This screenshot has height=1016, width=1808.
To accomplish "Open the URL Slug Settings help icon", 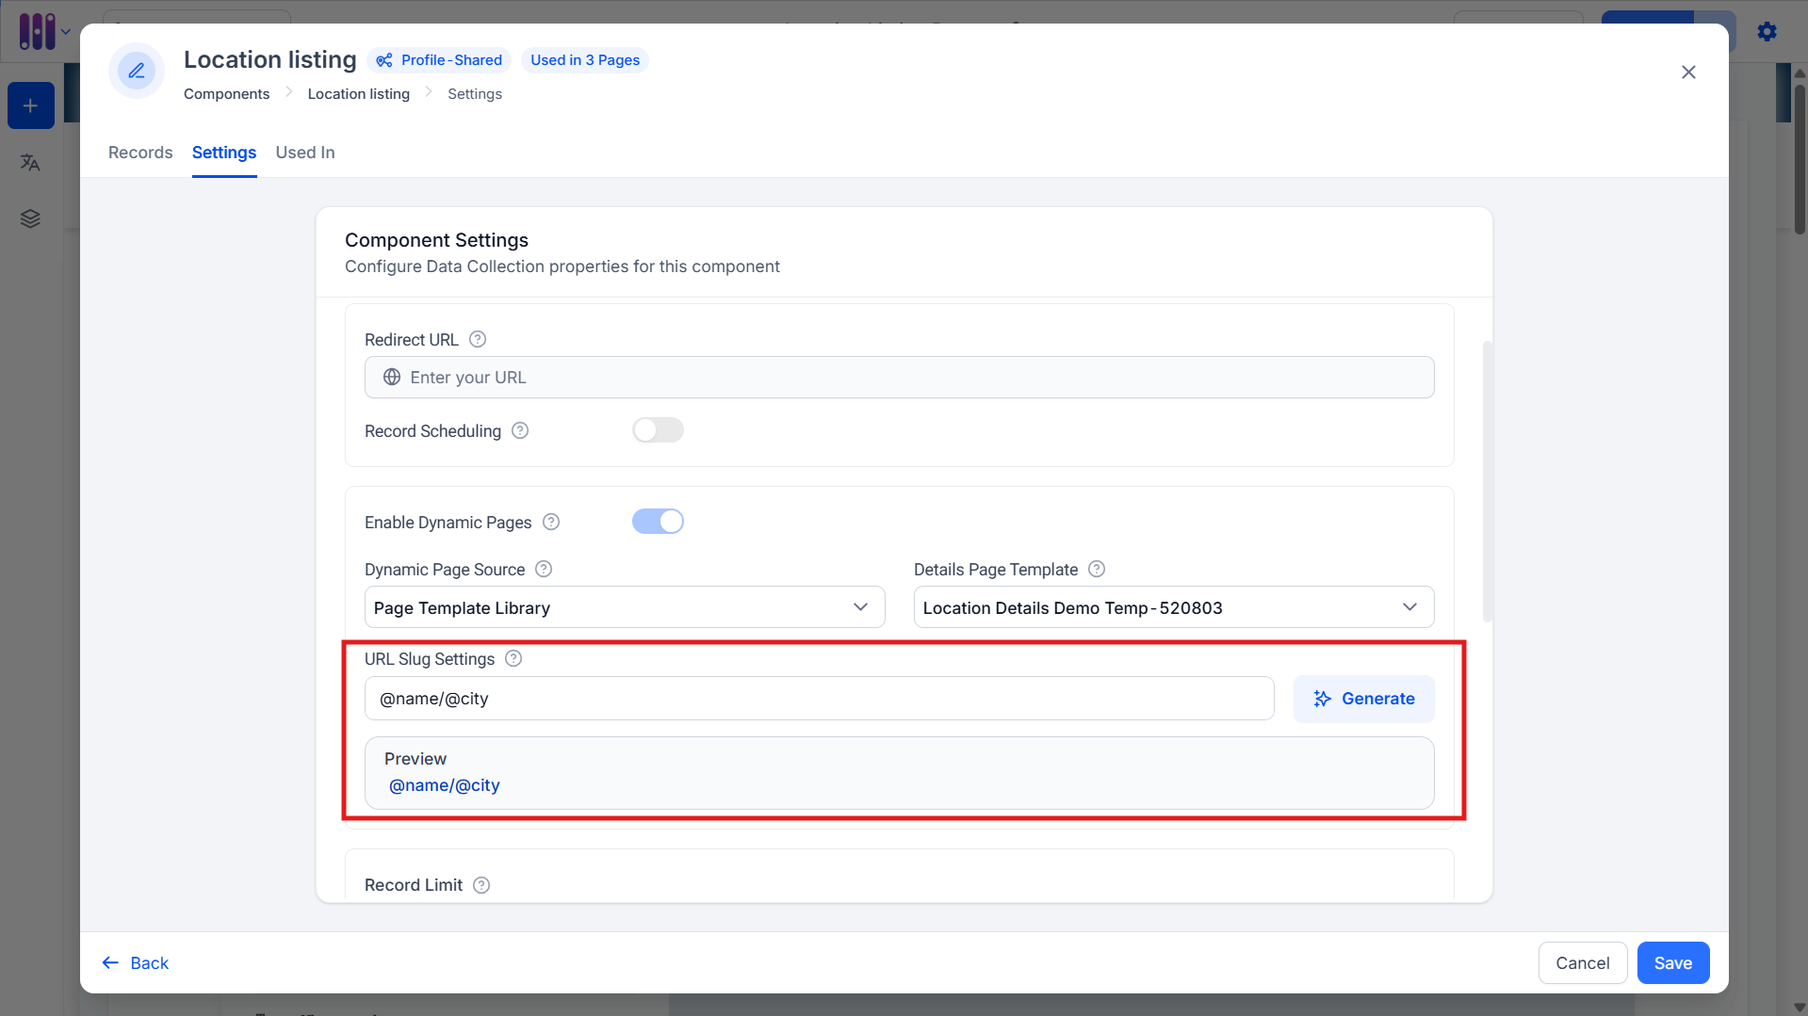I will click(x=513, y=658).
